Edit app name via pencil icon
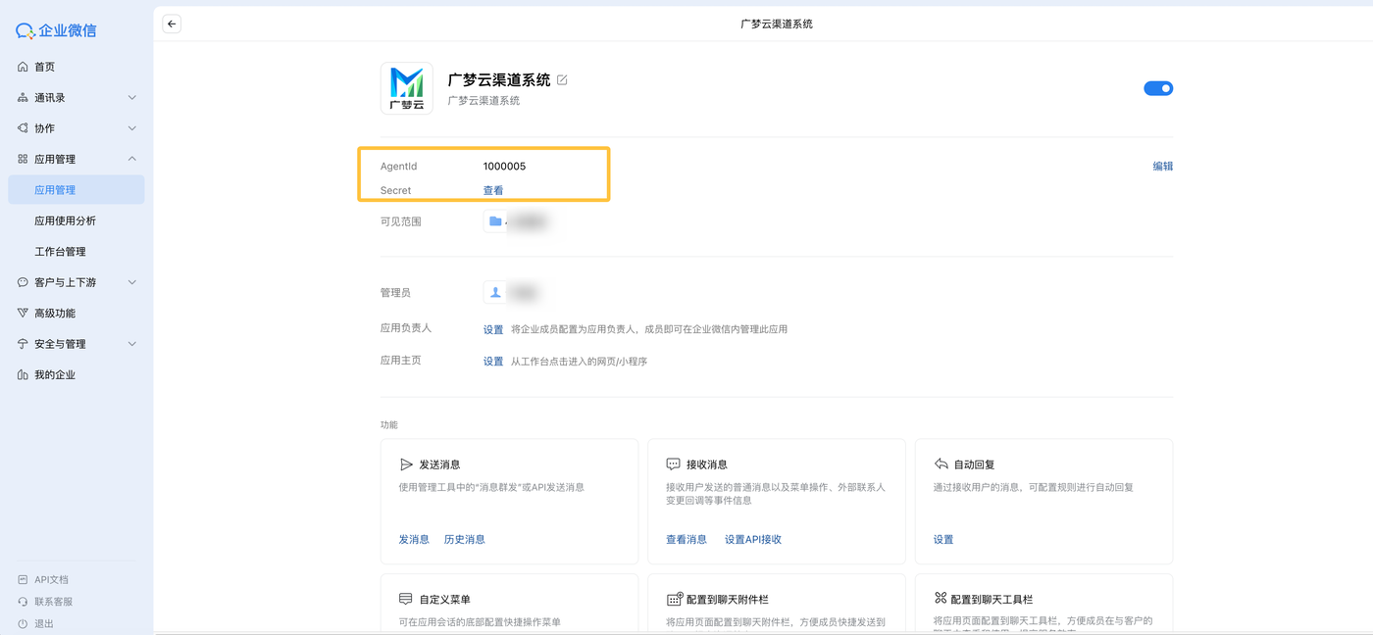 (x=562, y=80)
